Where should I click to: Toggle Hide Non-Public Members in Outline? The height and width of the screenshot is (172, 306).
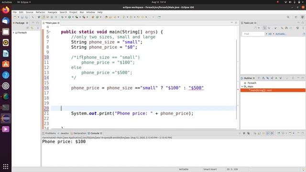(x=276, y=78)
